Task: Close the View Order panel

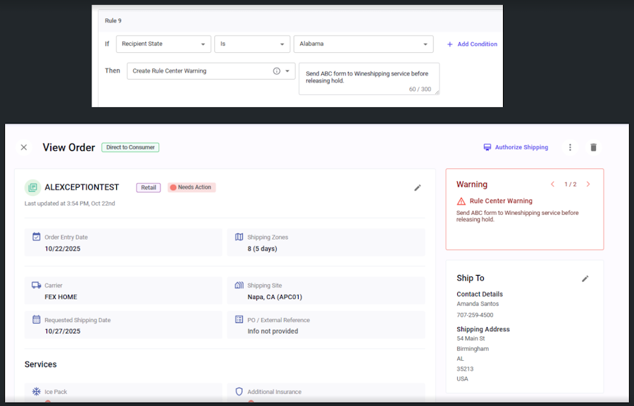Action: (24, 147)
